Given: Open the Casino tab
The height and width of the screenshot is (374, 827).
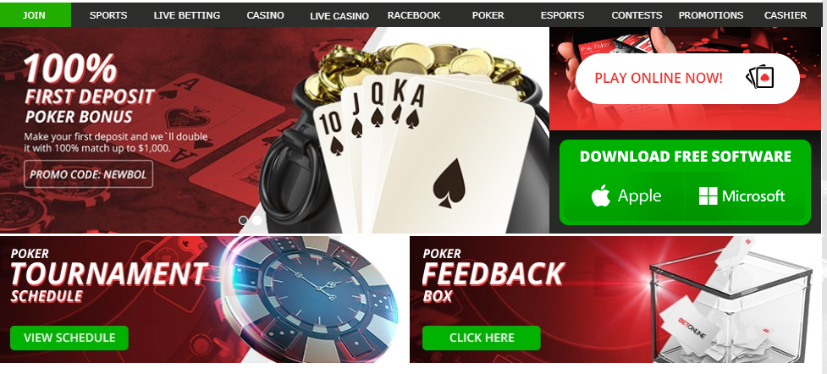Looking at the screenshot, I should (265, 15).
